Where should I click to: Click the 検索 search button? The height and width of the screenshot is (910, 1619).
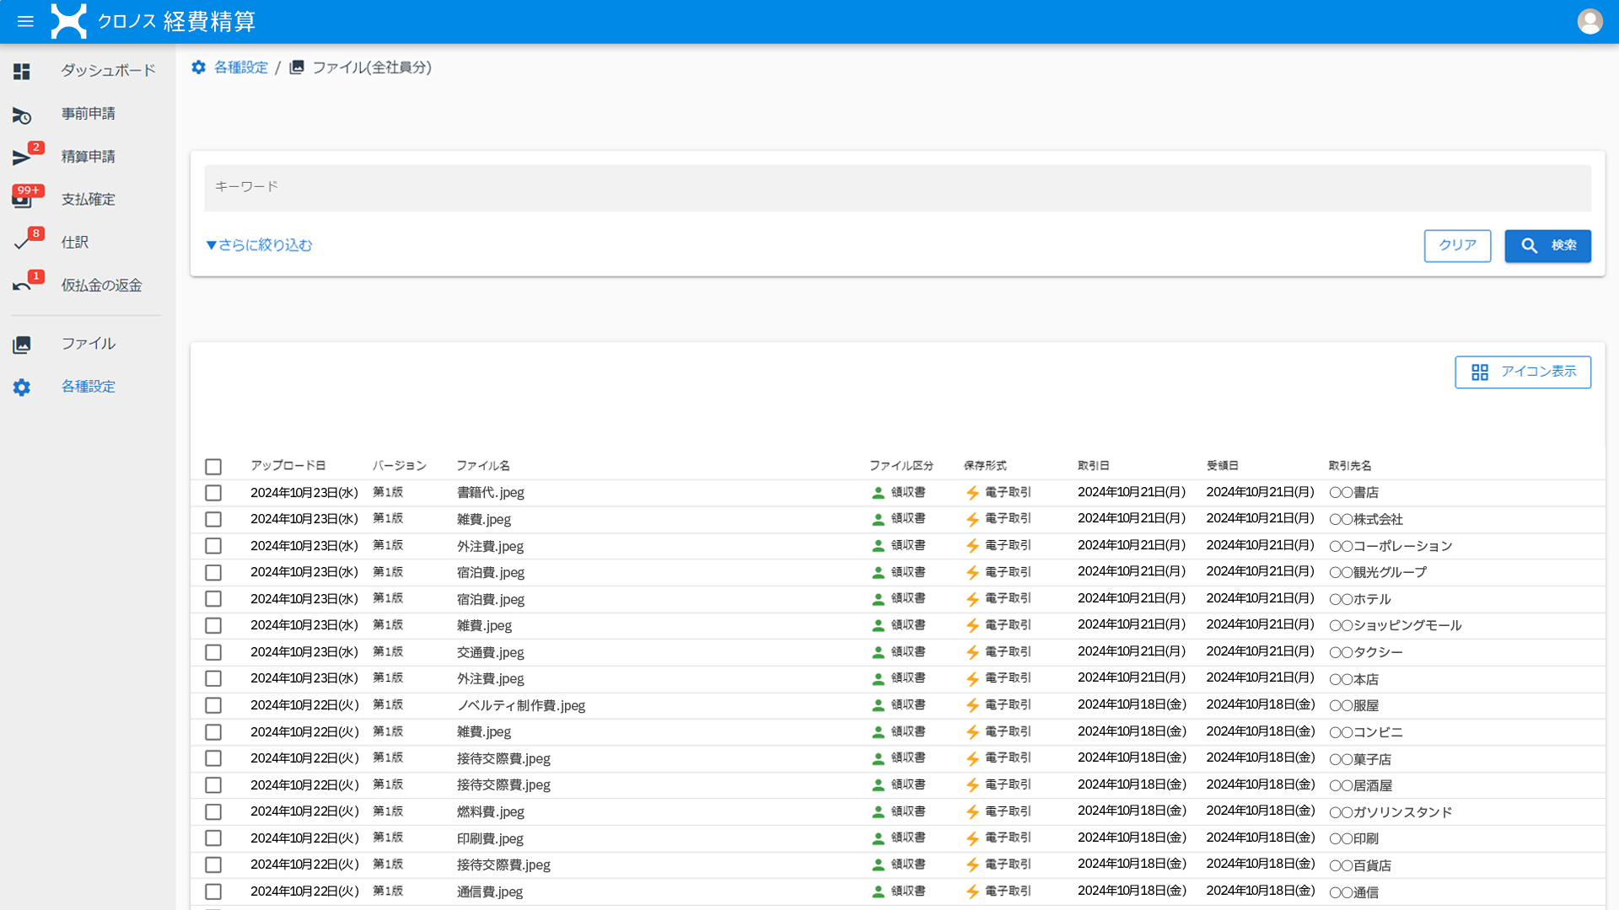click(x=1547, y=246)
